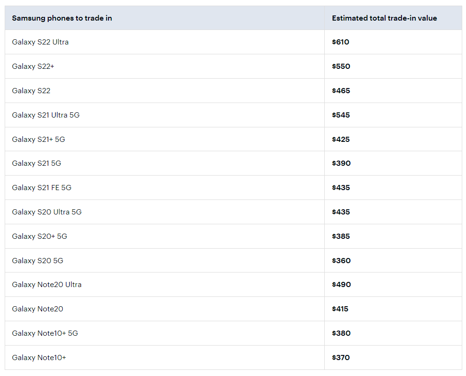The height and width of the screenshot is (376, 466).
Task: Click the $550 trade-in value
Action: pyautogui.click(x=341, y=66)
